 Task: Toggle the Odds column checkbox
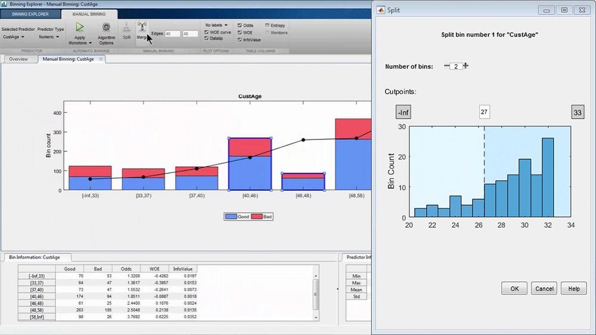[x=240, y=26]
